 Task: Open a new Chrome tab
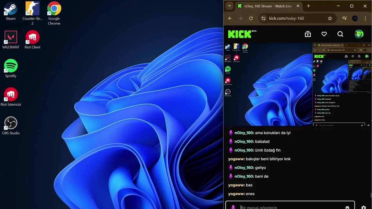click(x=308, y=6)
